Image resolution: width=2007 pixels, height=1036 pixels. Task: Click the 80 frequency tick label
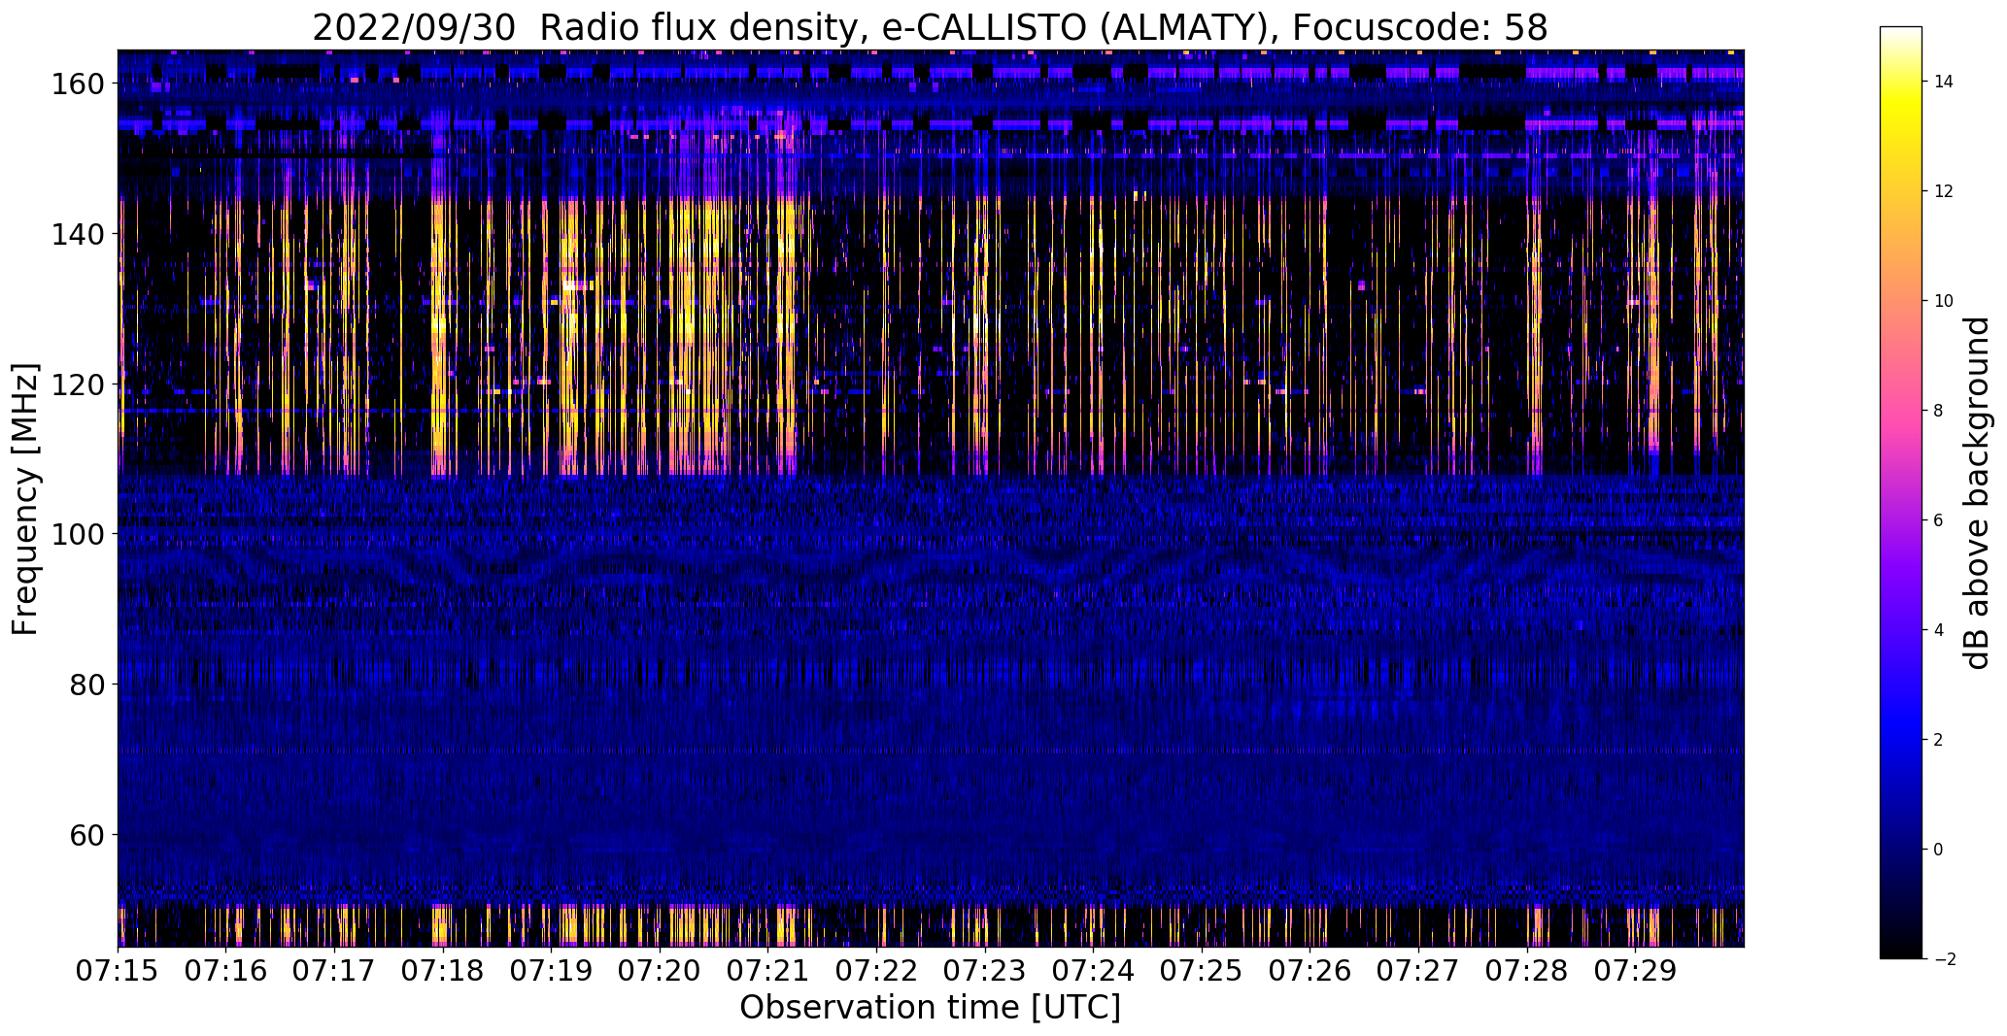[86, 685]
